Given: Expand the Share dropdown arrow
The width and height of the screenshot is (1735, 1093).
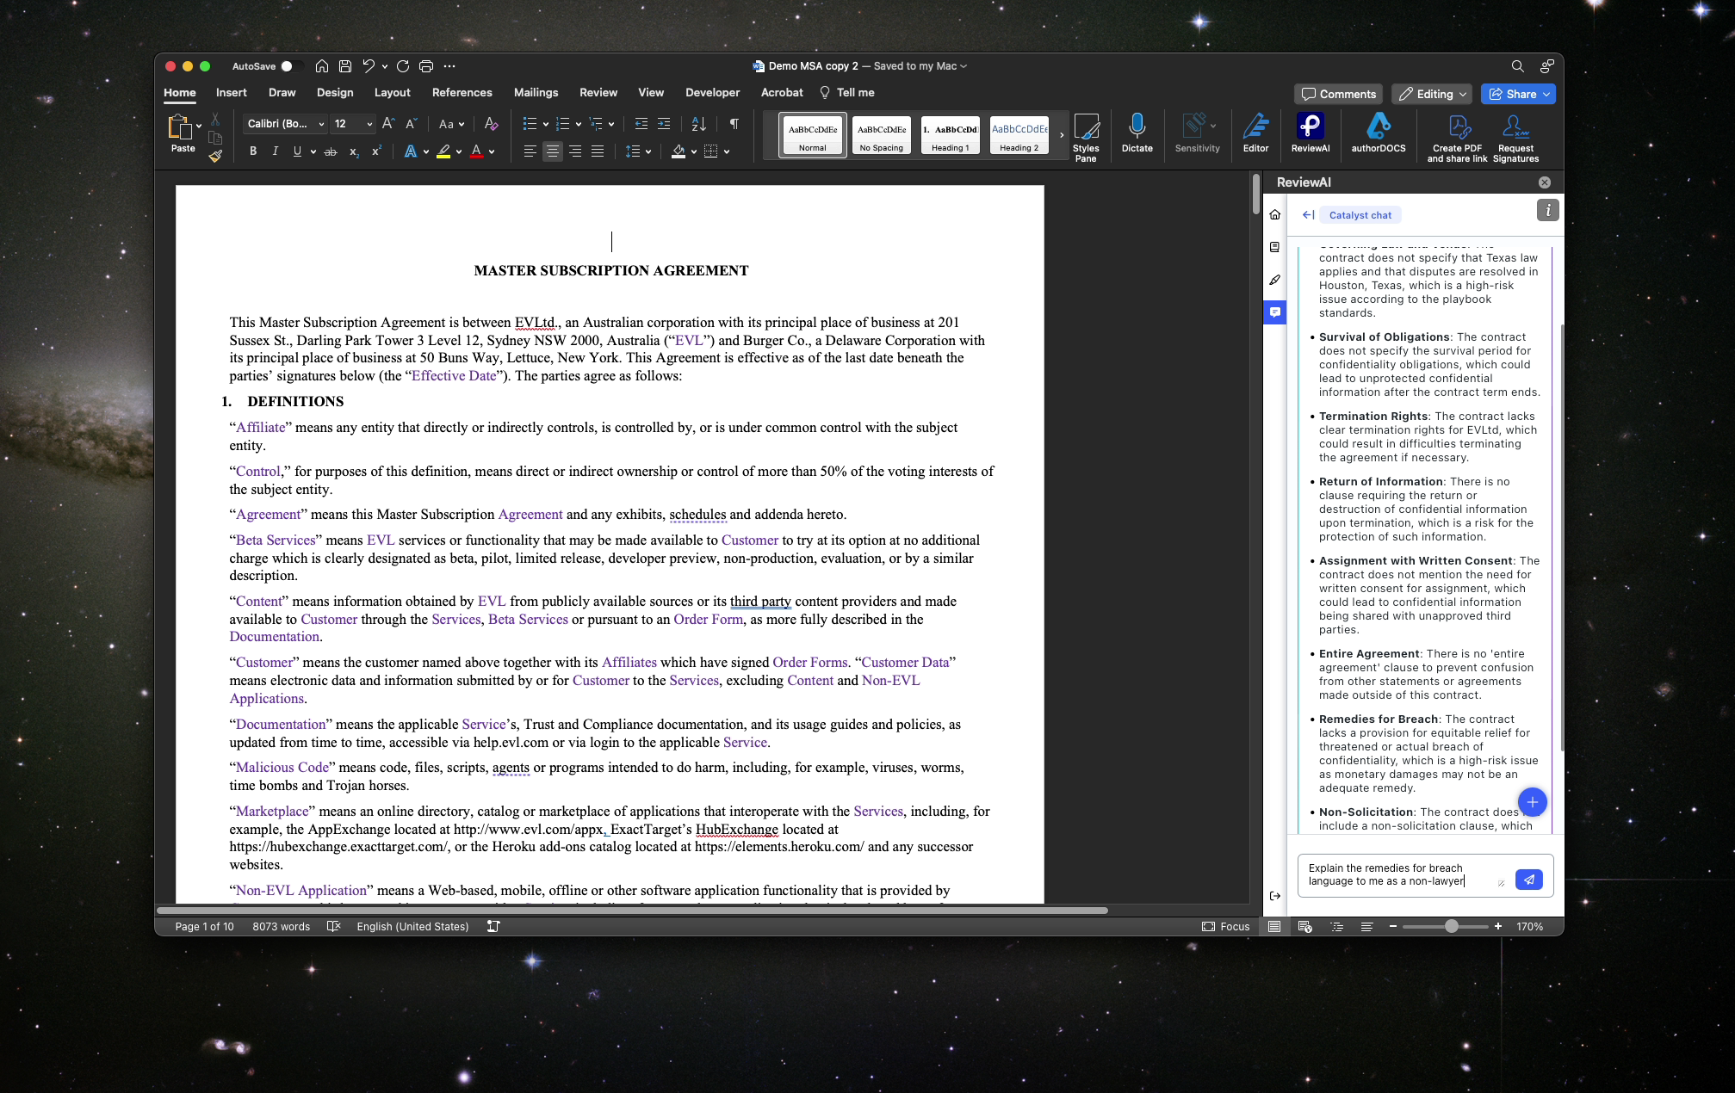Looking at the screenshot, I should 1546,94.
